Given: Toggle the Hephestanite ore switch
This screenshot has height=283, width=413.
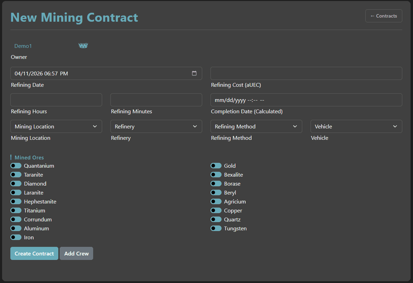Looking at the screenshot, I should pos(16,201).
